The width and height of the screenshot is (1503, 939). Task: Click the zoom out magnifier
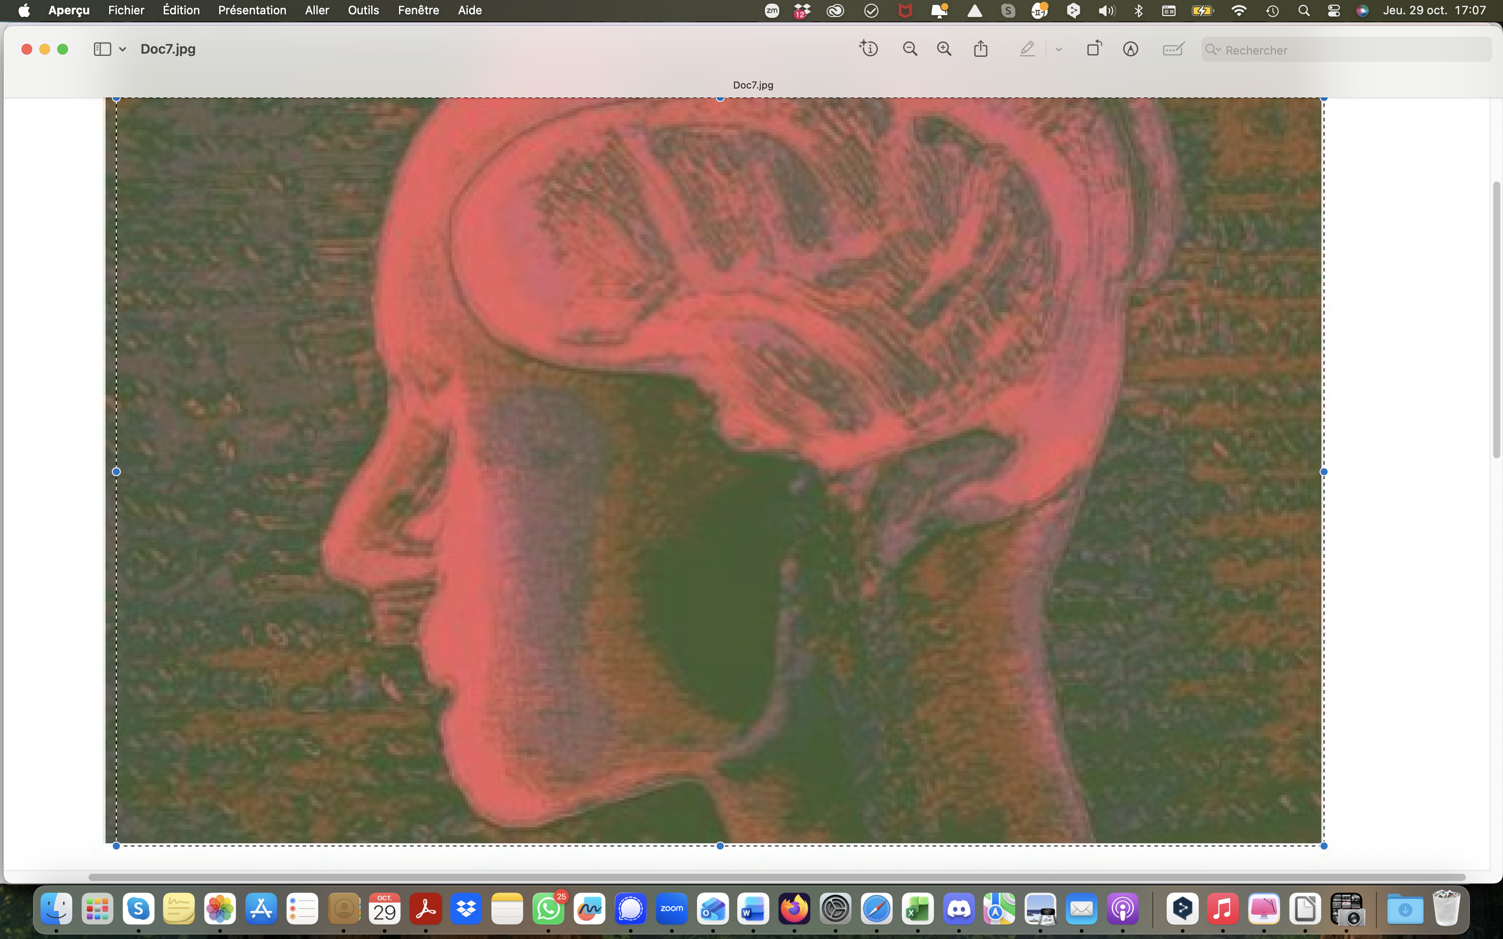(x=910, y=48)
